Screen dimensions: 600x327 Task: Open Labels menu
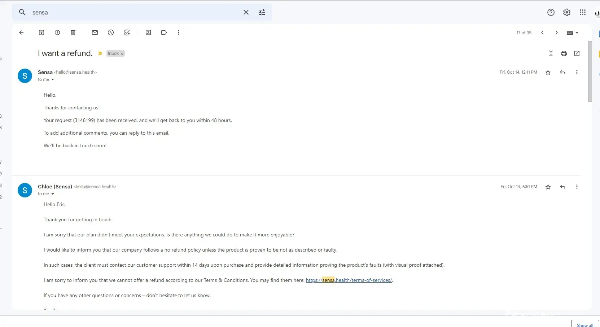point(164,32)
